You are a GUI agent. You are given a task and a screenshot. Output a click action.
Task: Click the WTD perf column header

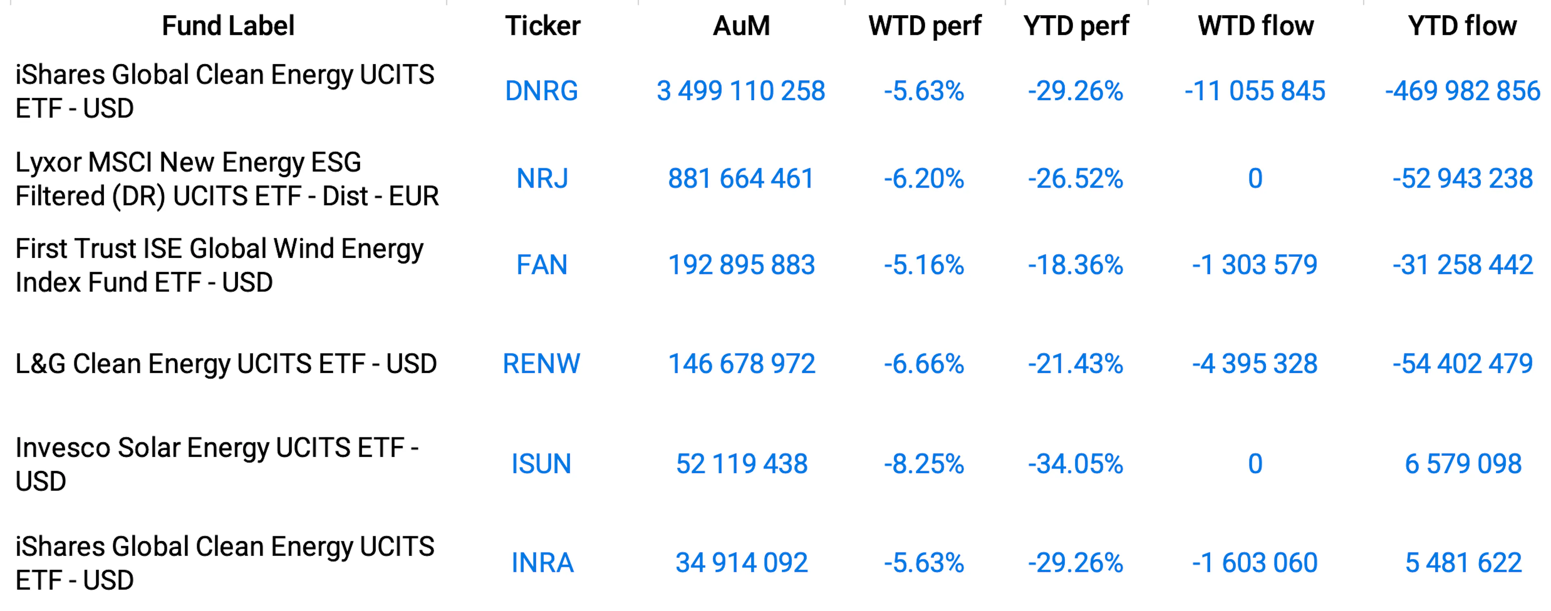pos(924,26)
